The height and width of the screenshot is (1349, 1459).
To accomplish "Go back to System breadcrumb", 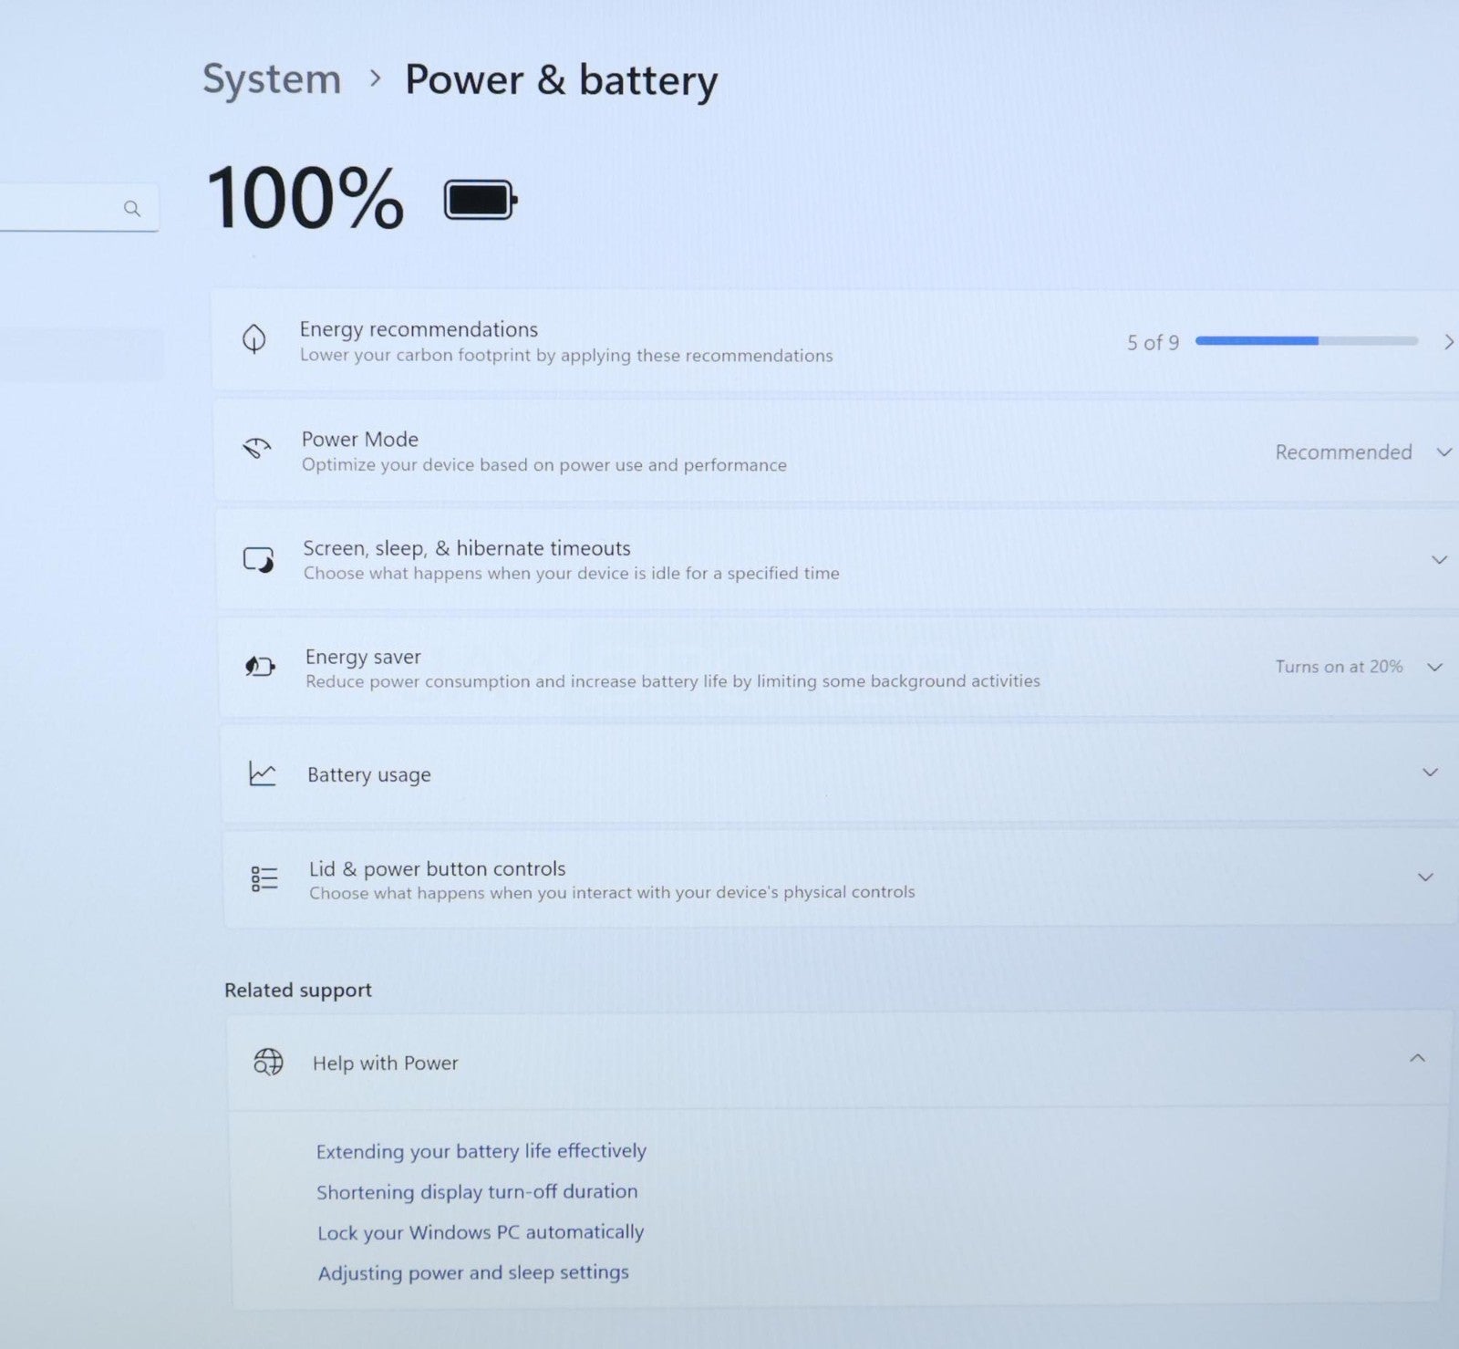I will 272,79.
